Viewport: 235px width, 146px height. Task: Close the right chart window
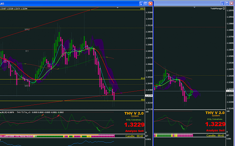click(x=232, y=3)
